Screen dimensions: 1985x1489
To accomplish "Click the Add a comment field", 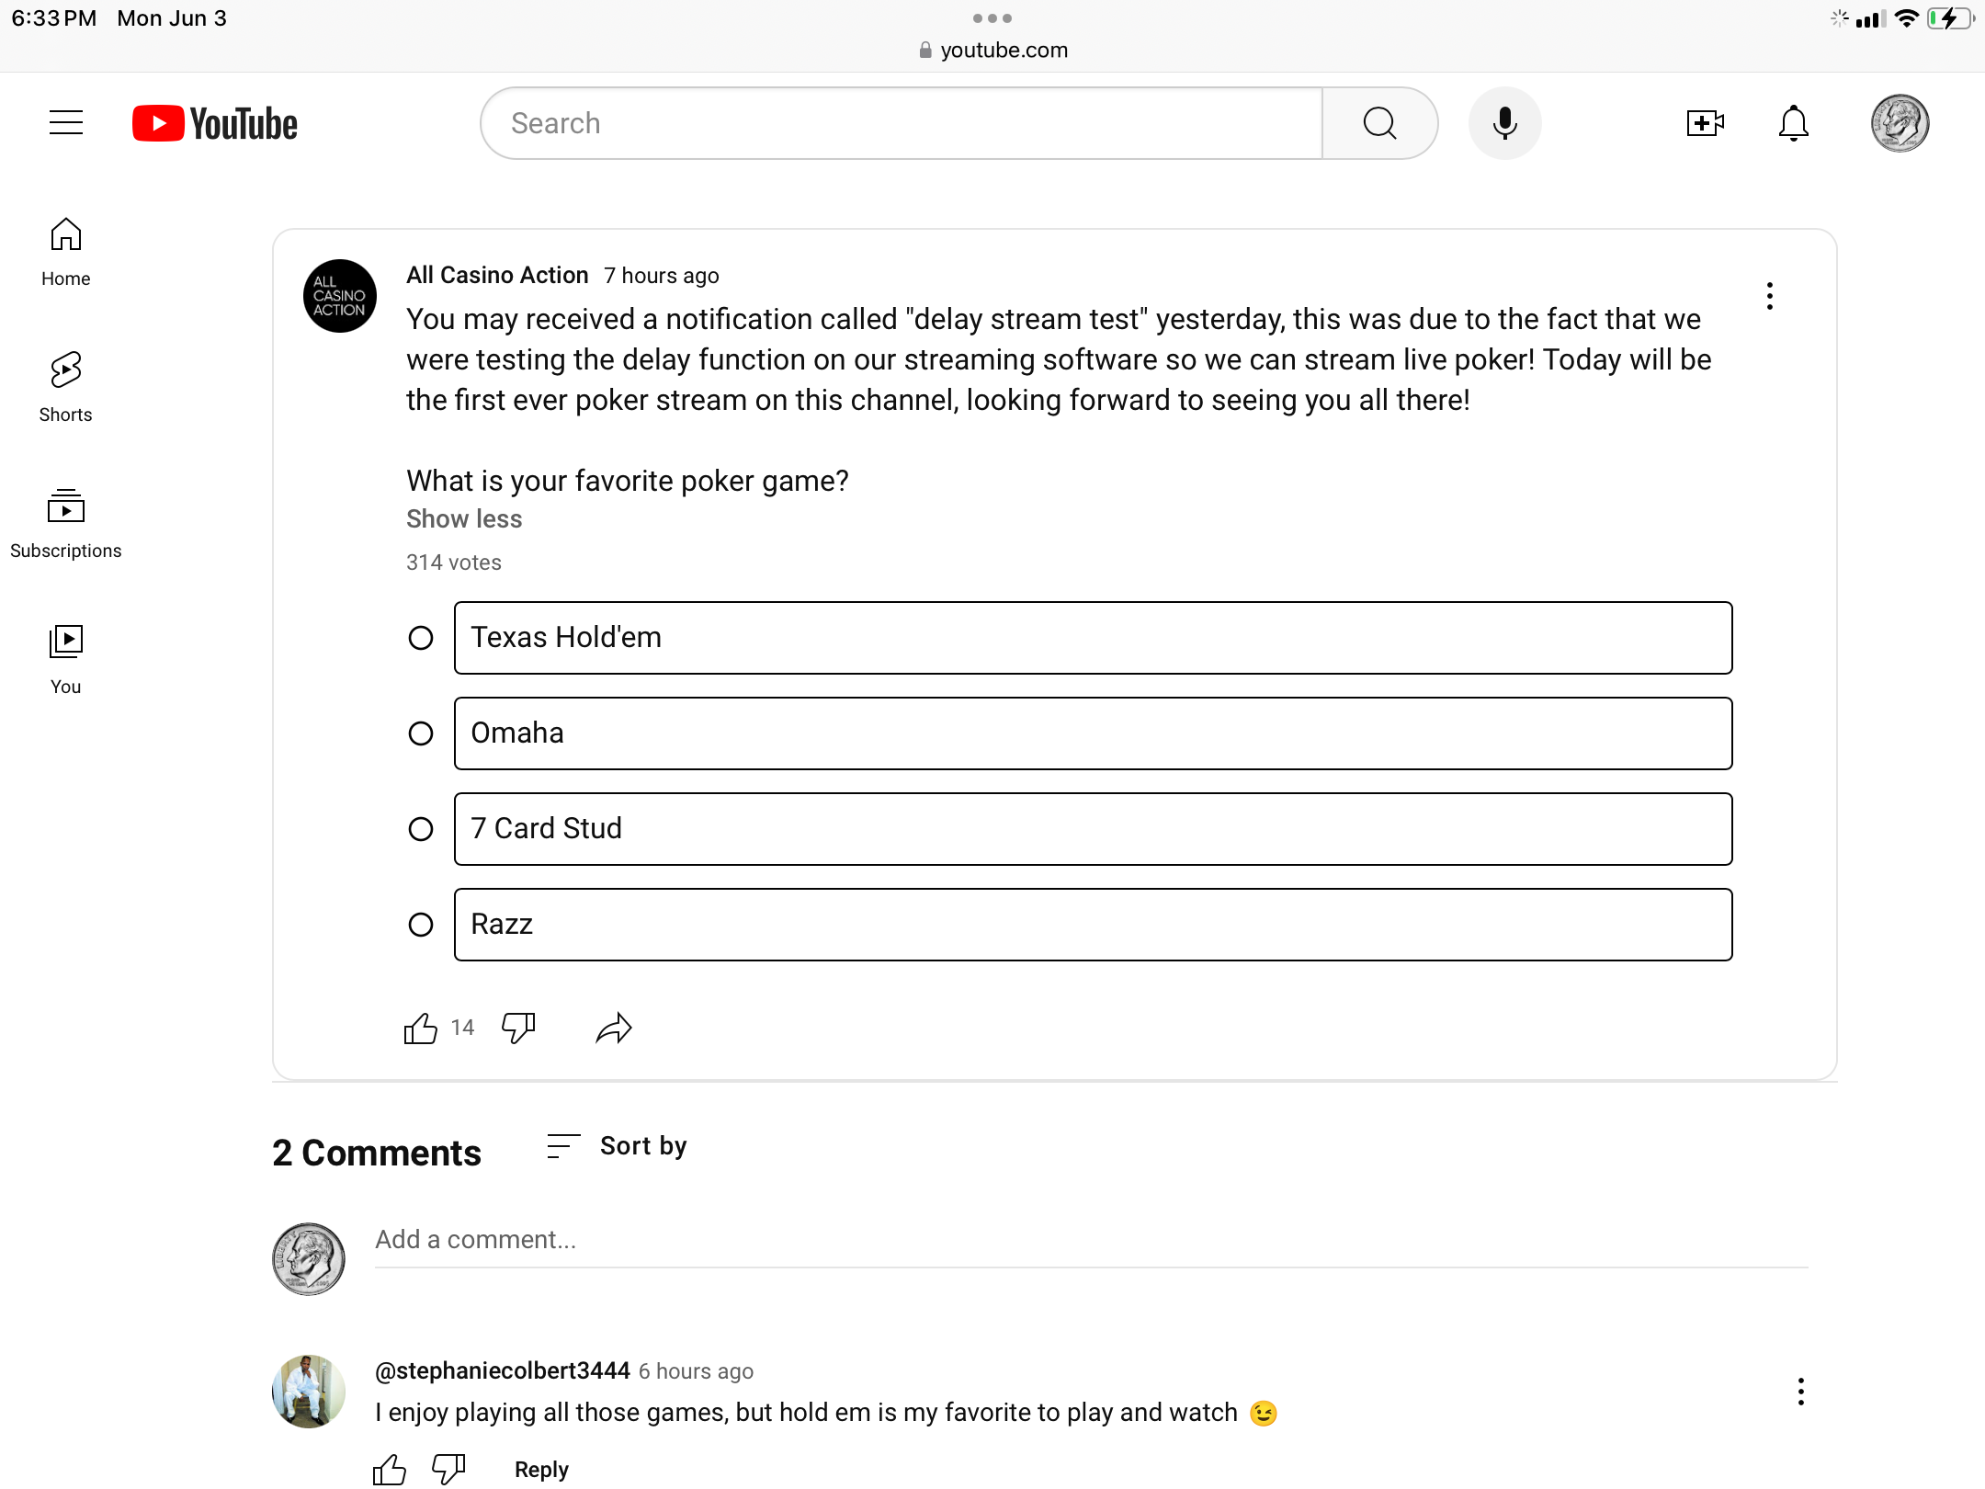I will (1090, 1240).
